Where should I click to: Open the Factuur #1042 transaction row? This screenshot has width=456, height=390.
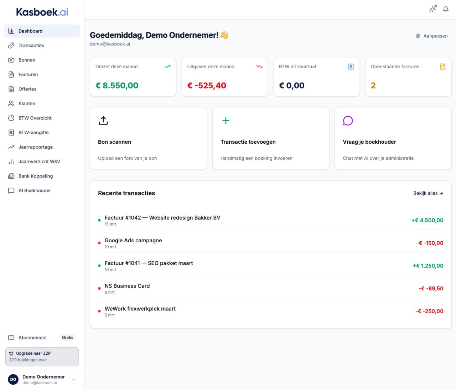point(162,220)
